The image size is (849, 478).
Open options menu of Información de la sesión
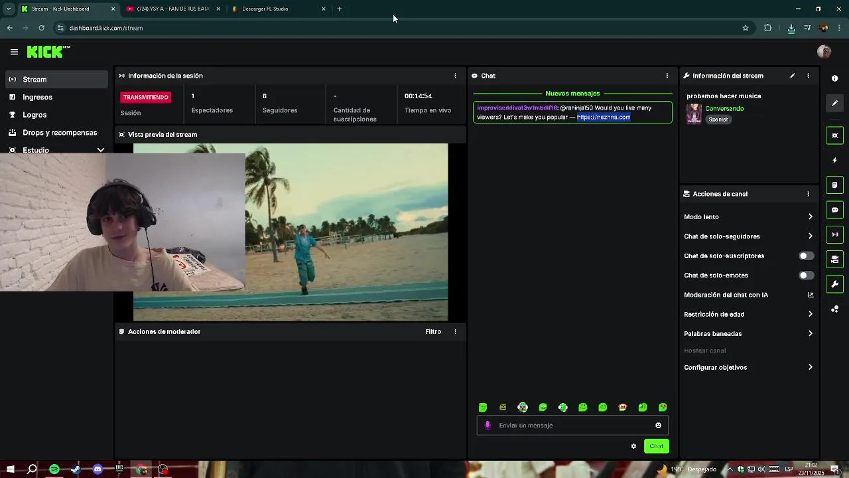(455, 76)
